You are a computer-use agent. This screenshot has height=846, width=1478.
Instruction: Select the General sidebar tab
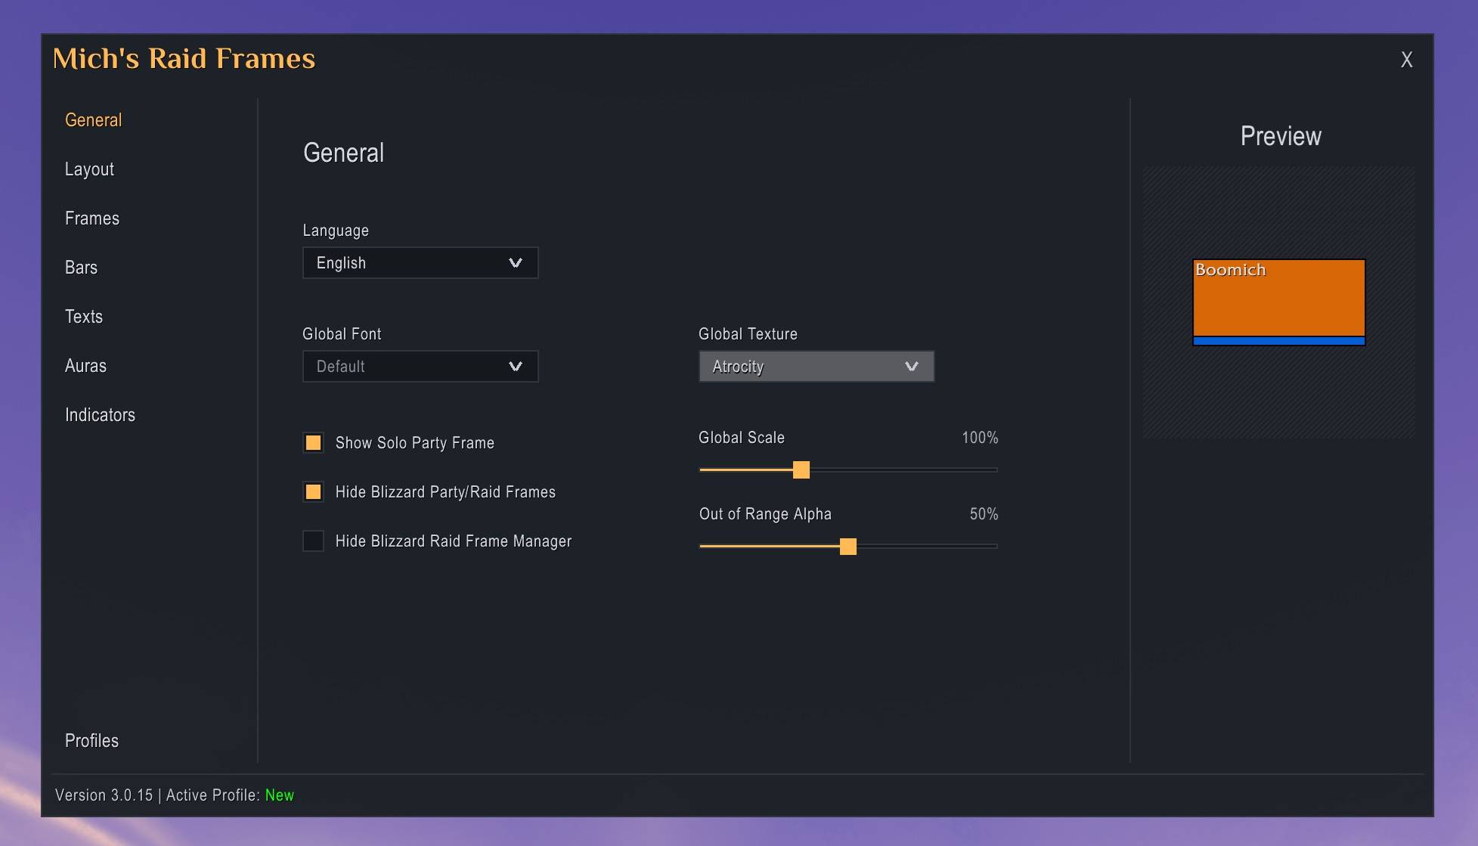[93, 120]
